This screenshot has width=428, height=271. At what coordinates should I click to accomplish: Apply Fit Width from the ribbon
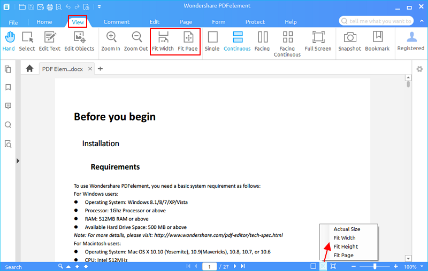[163, 41]
